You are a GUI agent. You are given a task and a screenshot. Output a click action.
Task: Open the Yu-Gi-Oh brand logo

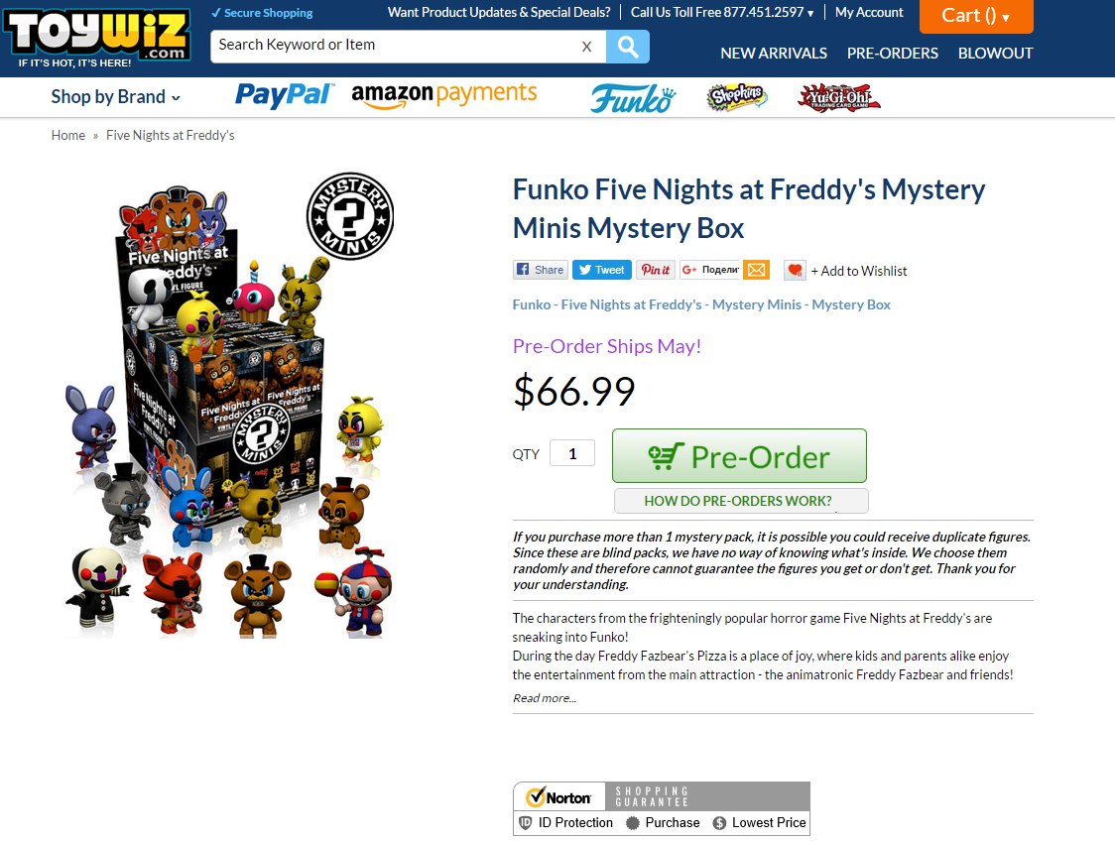[x=839, y=97]
